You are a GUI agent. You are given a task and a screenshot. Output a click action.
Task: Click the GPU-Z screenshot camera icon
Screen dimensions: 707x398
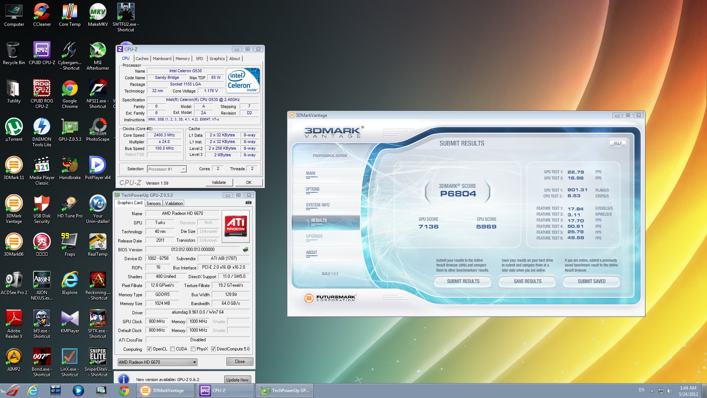coord(249,203)
